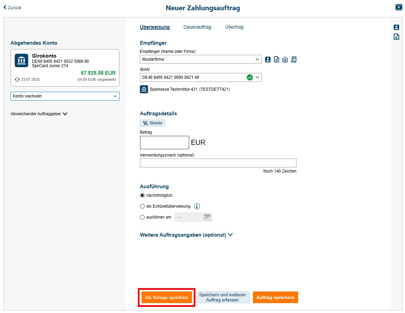Viewport: 405px width, 313px height.
Task: Click the import download icon beside recipient
Action: click(285, 59)
